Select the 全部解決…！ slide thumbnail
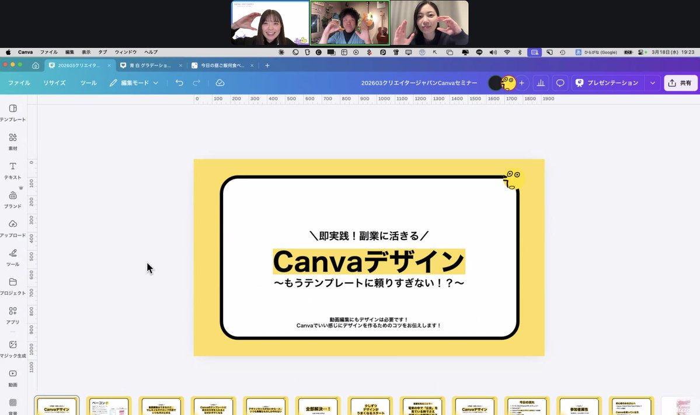Viewport: 700px width, 415px height. tap(318, 406)
